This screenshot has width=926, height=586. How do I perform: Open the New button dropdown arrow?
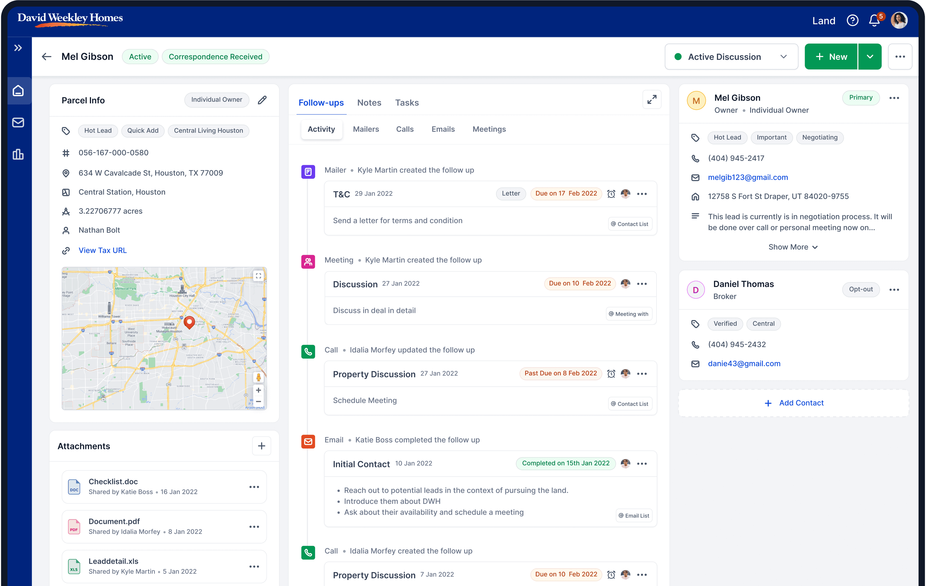click(x=870, y=57)
